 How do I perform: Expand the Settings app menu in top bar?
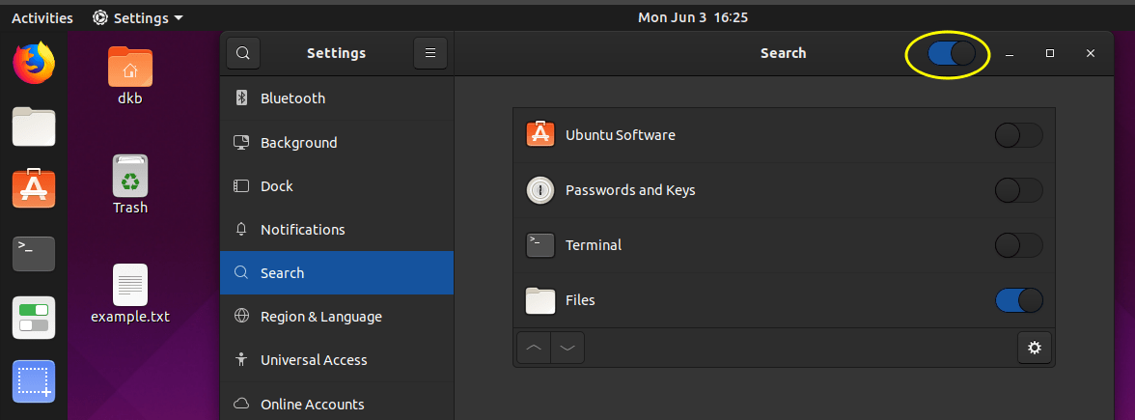click(138, 17)
